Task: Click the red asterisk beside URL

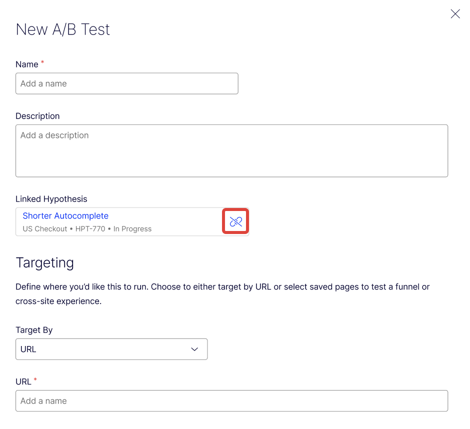Action: pyautogui.click(x=35, y=379)
